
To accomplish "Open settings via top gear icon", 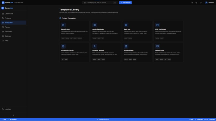I will pos(196,3).
